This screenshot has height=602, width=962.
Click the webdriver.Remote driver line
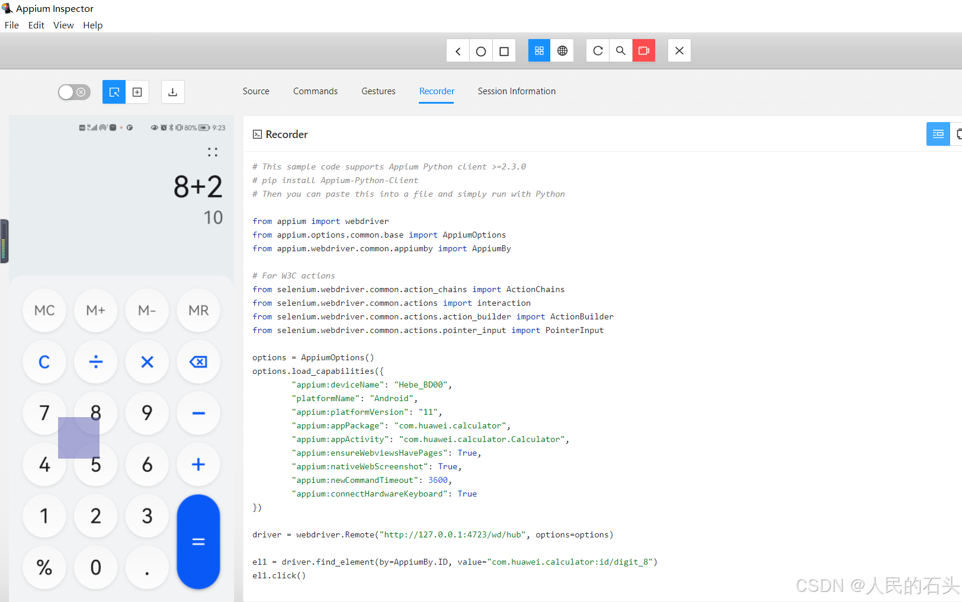(433, 534)
